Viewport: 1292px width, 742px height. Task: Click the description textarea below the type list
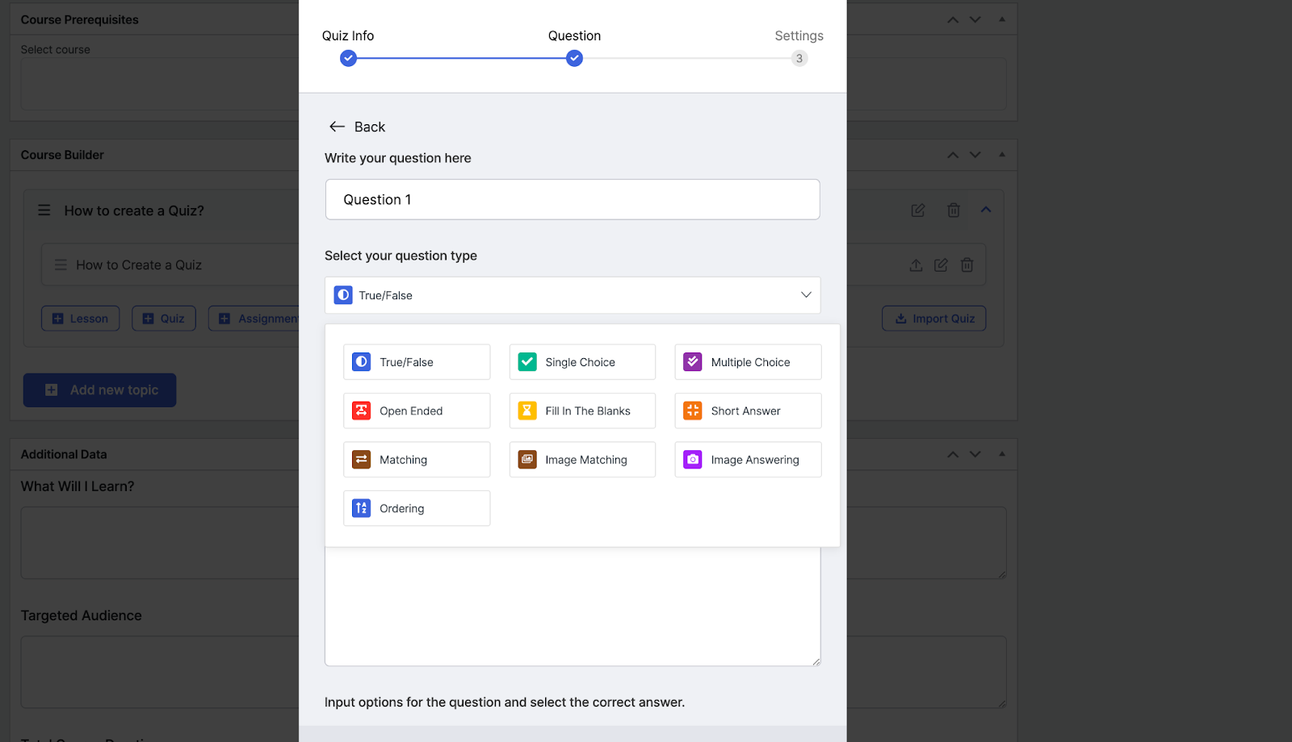tap(573, 607)
